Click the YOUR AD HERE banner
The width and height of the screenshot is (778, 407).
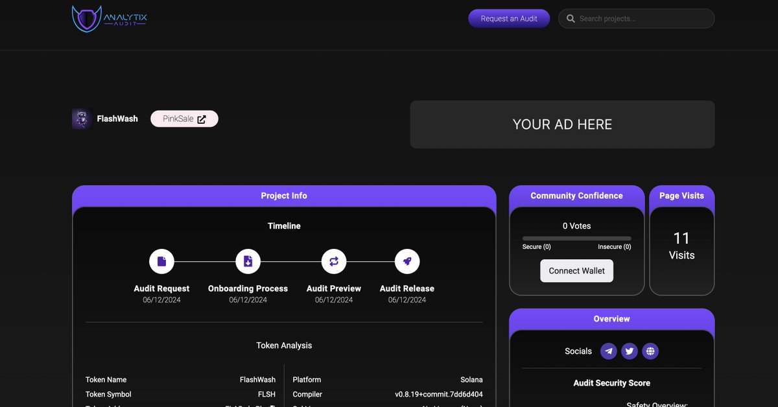pyautogui.click(x=562, y=124)
